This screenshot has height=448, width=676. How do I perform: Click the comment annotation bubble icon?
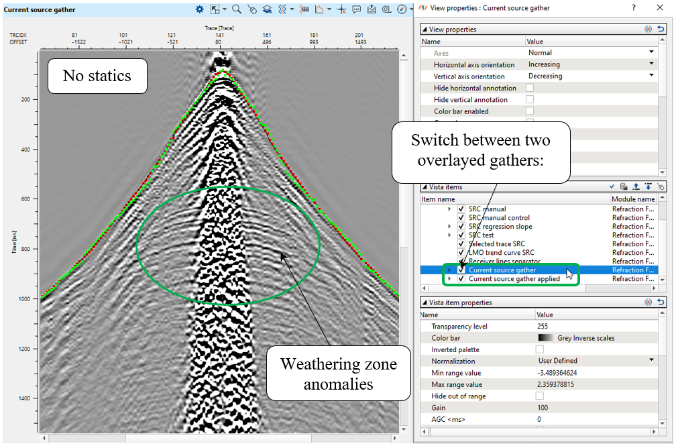pos(356,9)
